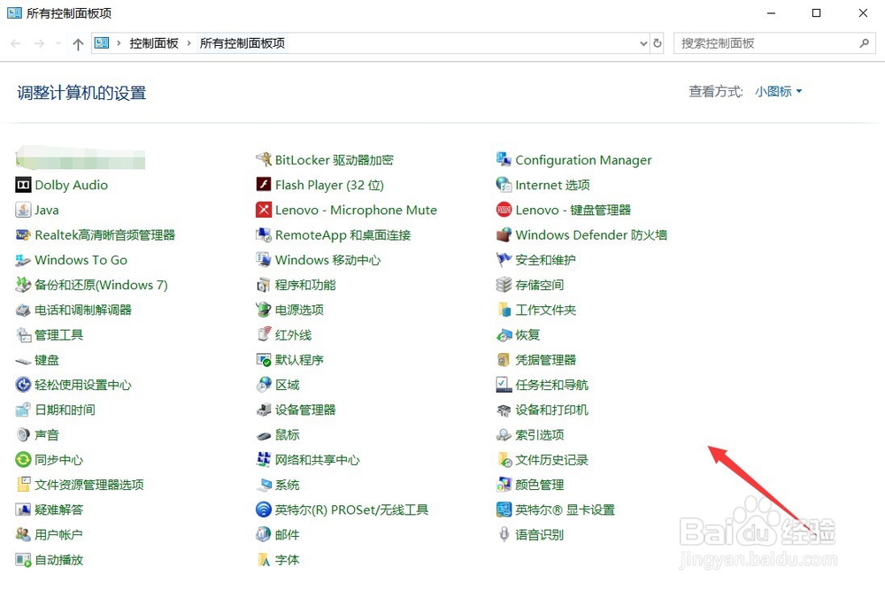Open Lenovo 键盘管理器 red icon
Screen dimensions: 885x590
pos(504,210)
